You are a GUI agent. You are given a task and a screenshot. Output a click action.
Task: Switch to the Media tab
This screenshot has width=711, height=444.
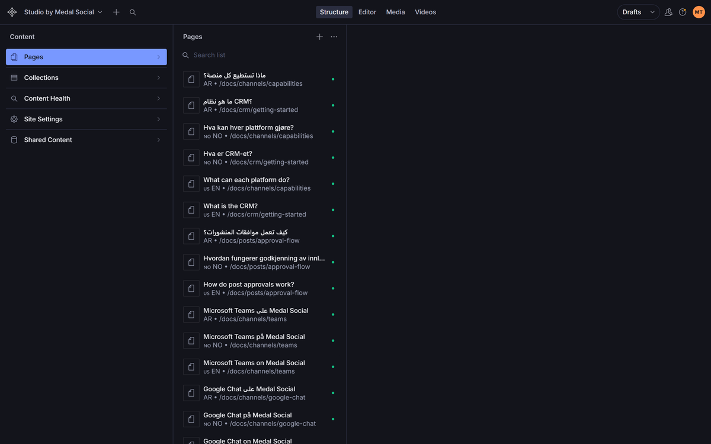coord(396,12)
